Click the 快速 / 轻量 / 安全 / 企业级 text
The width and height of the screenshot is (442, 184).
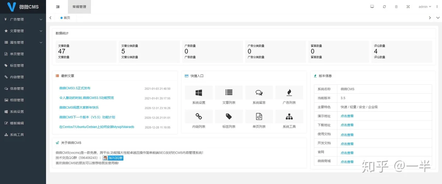(359, 107)
